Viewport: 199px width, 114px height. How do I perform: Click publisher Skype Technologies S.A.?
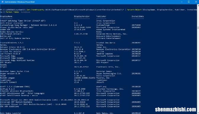coord(109,74)
